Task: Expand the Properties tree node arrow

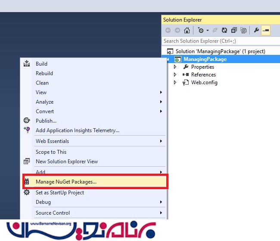Action: point(175,67)
